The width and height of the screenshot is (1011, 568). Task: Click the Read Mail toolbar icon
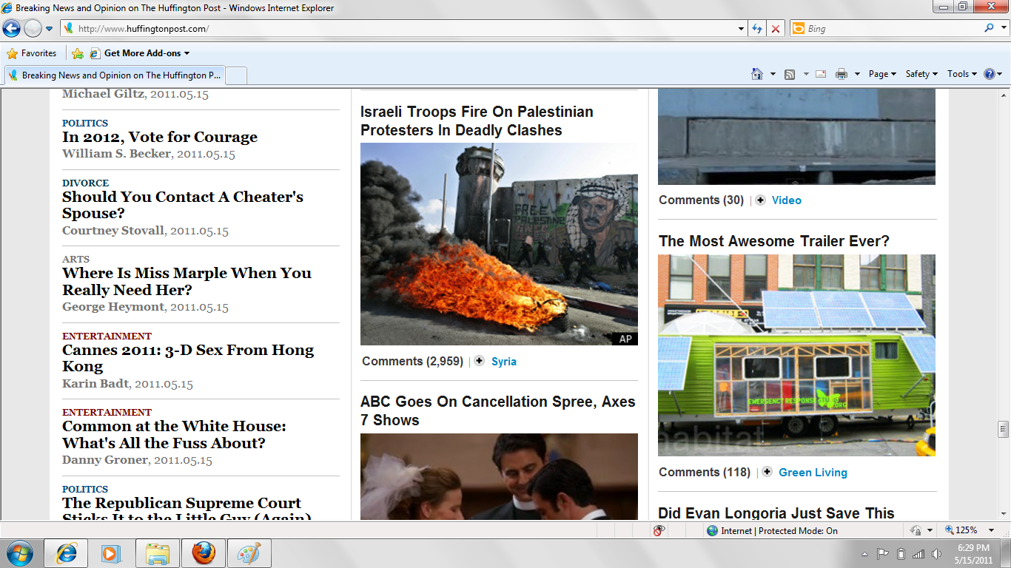pyautogui.click(x=821, y=74)
